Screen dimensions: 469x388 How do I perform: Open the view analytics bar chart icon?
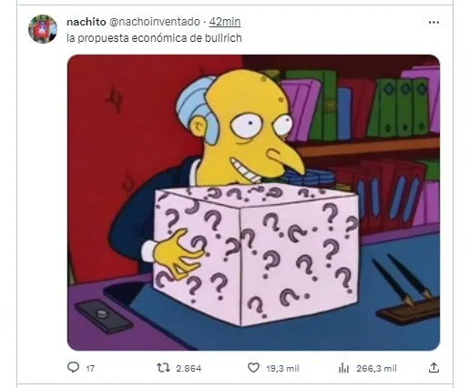343,368
